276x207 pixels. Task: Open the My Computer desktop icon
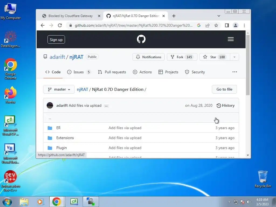tap(11, 11)
